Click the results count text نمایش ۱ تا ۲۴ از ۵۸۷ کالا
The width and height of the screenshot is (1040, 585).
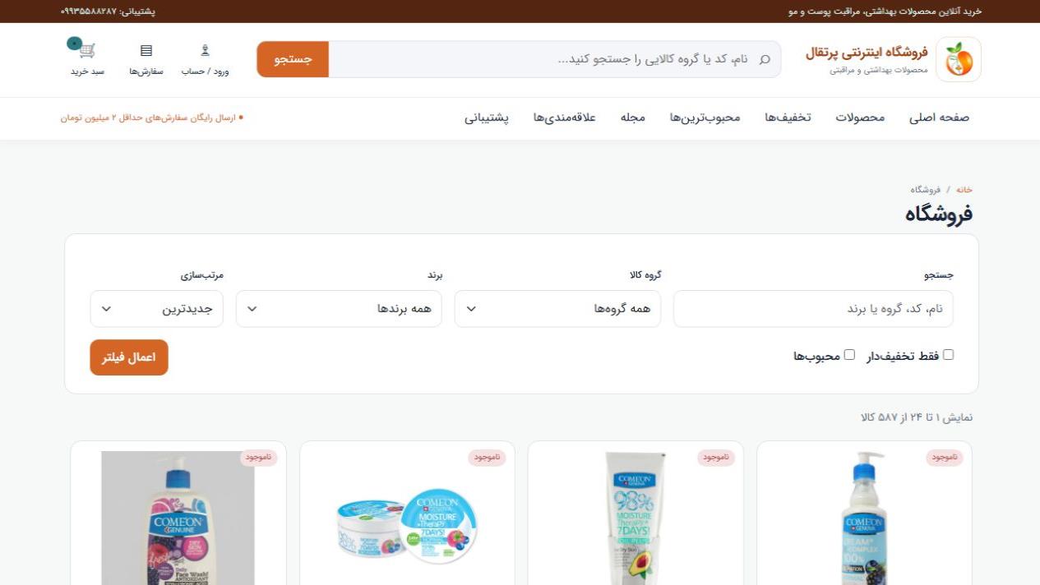(917, 417)
